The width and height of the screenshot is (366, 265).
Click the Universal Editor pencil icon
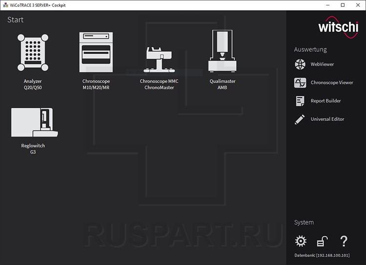[300, 119]
